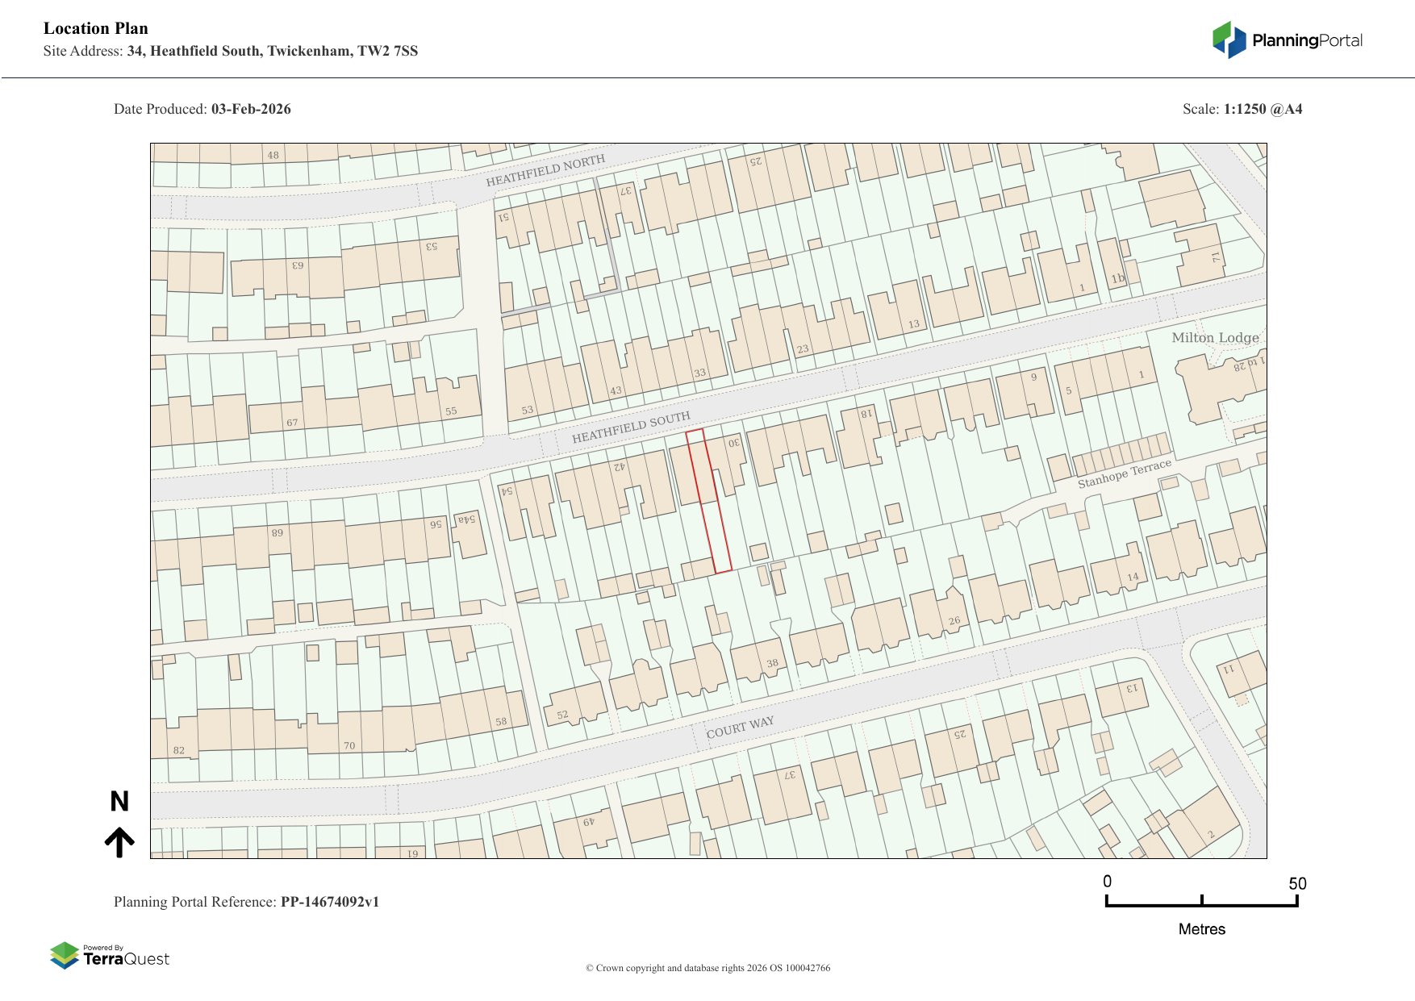
Task: Click the Heathfield North street label
Action: (545, 170)
